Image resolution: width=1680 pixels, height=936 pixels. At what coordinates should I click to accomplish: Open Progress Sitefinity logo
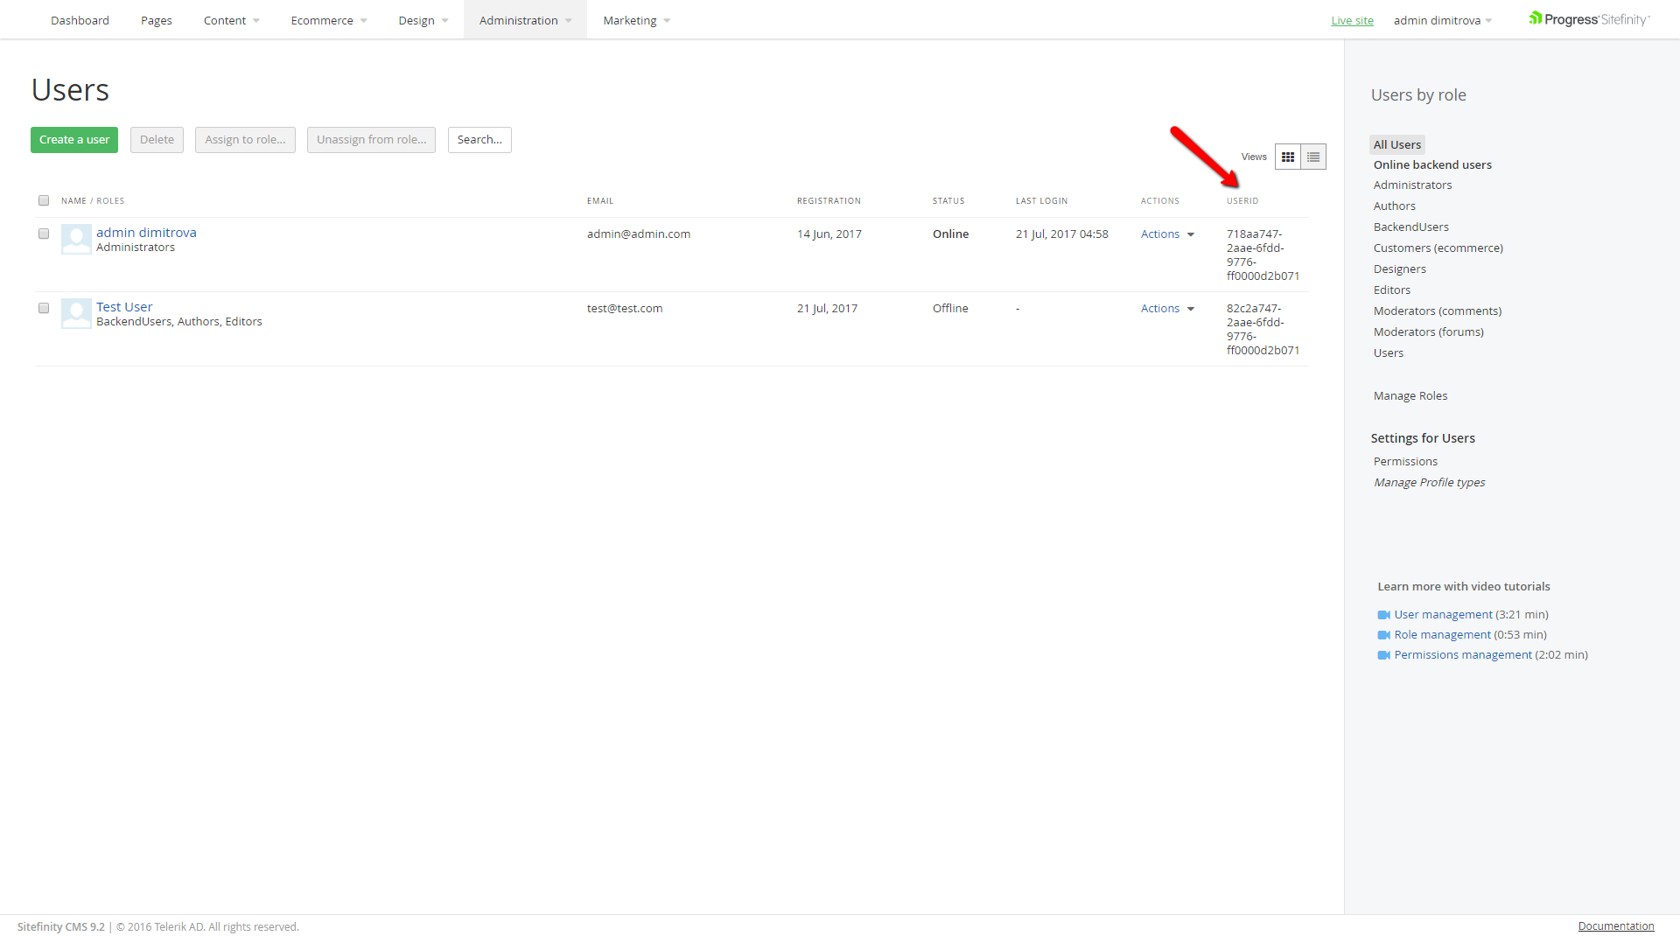click(x=1589, y=19)
